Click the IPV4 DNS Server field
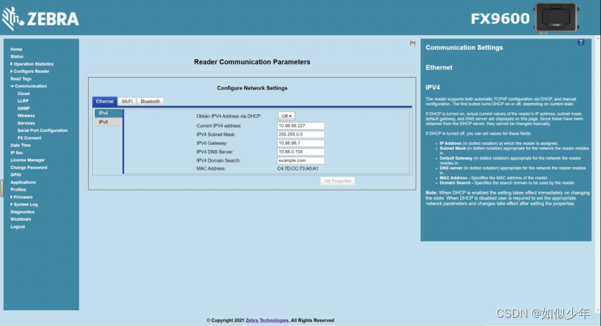Viewport: 601px width, 326px height. coord(301,152)
